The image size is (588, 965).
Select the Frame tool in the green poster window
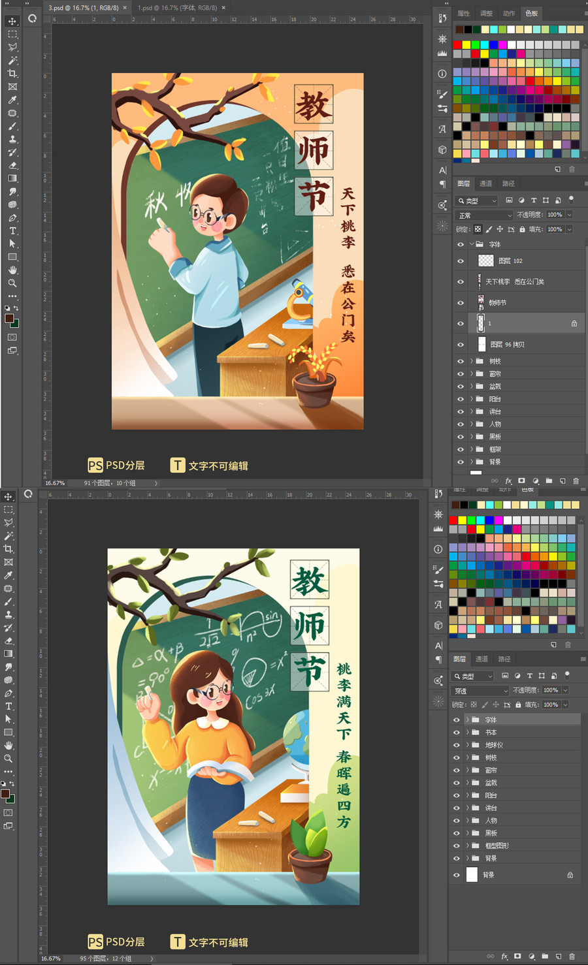[8, 562]
